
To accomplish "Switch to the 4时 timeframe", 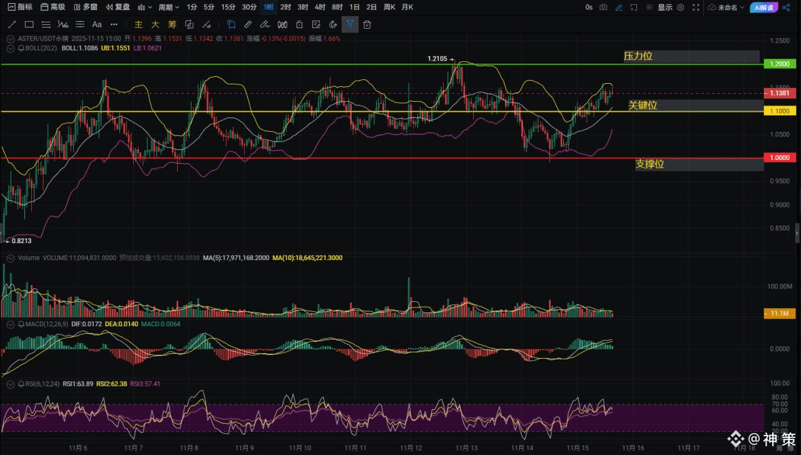I will 320,7.
